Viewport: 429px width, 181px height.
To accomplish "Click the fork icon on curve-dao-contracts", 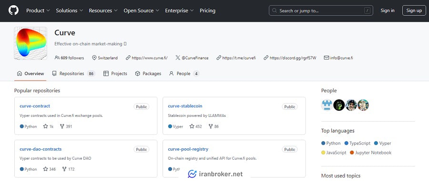I will click(64, 169).
